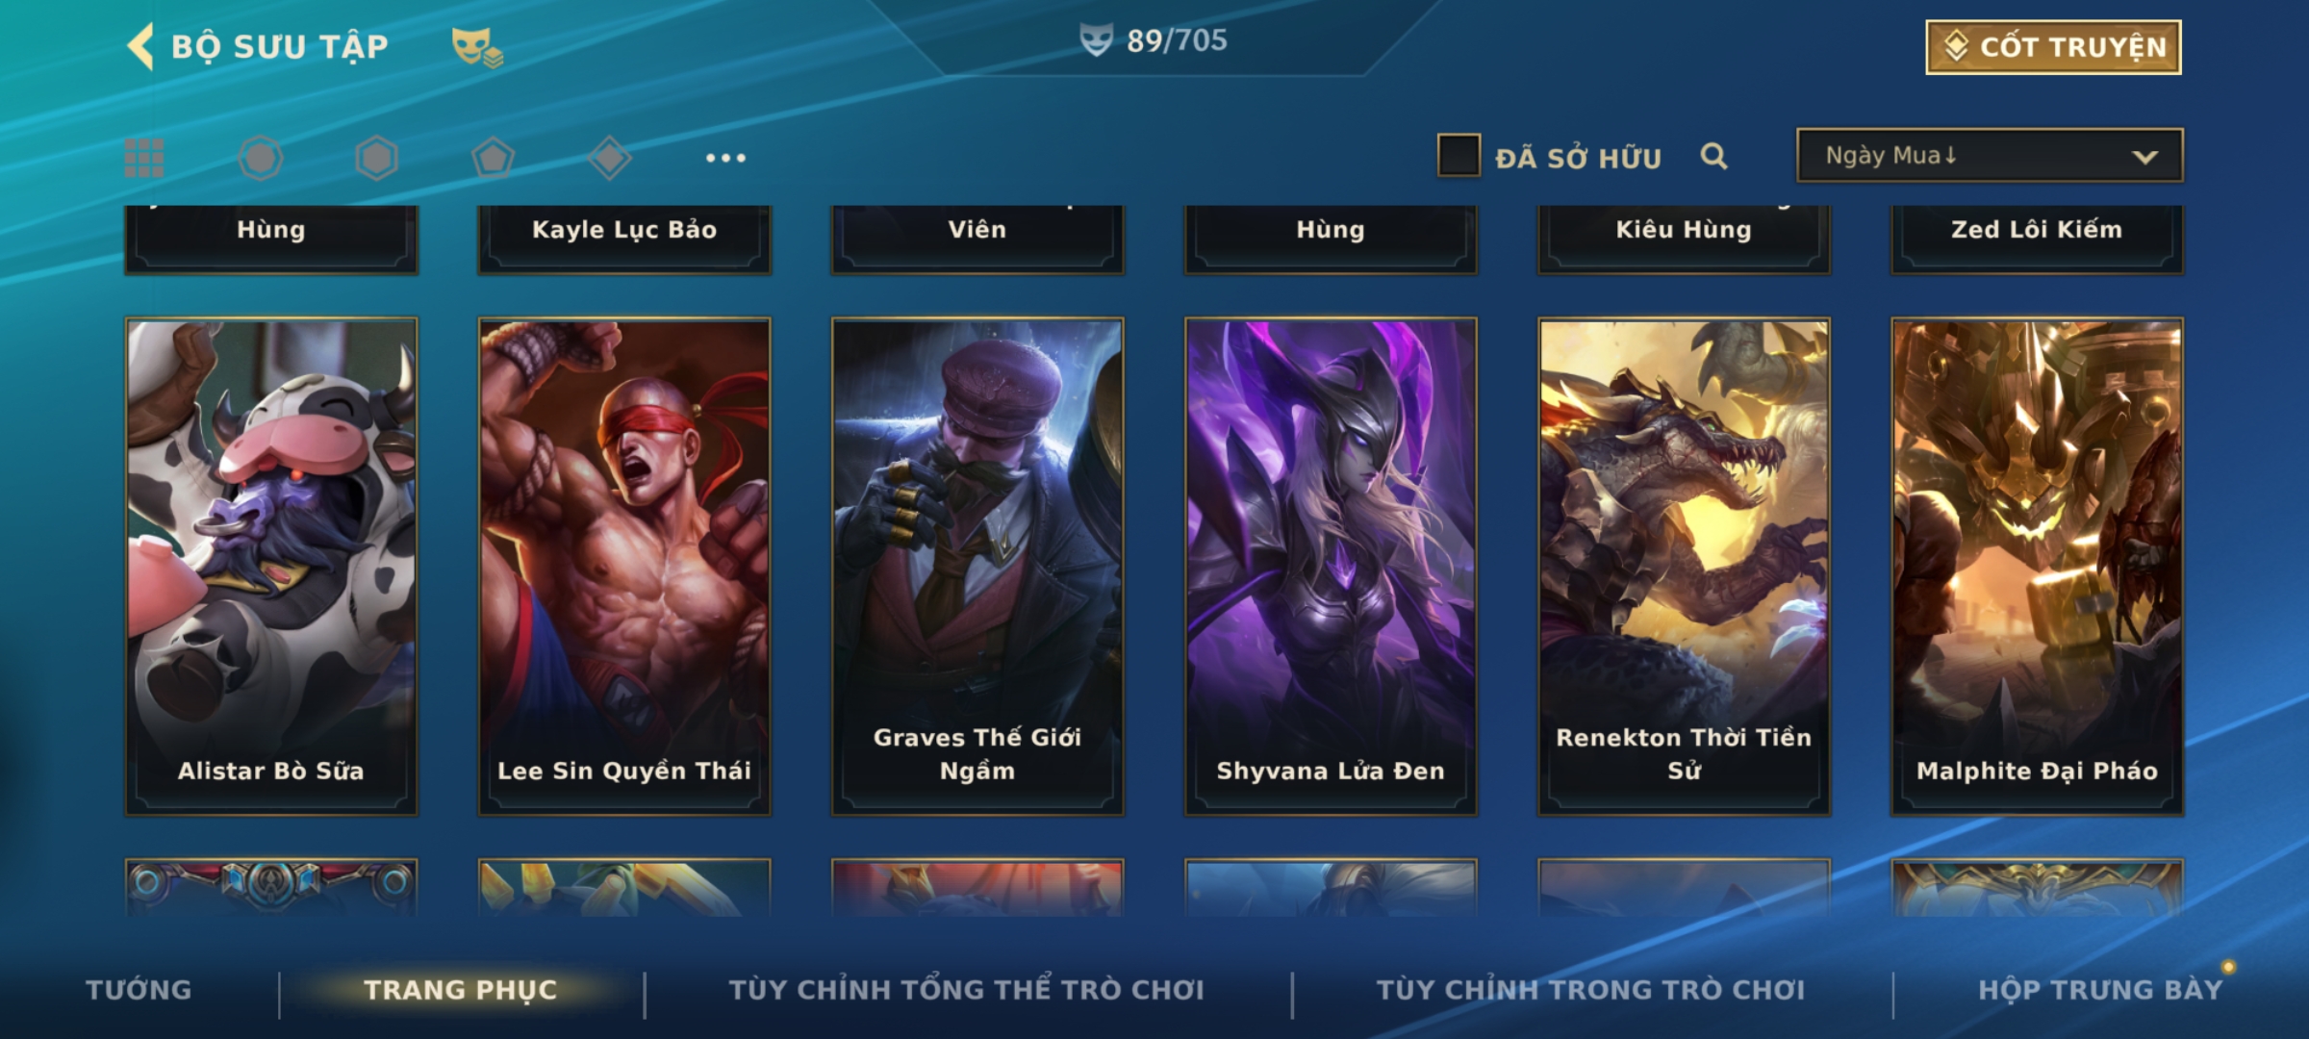Click the dropdown chevron beside Ngày Mua
2309x1039 pixels.
click(2144, 157)
